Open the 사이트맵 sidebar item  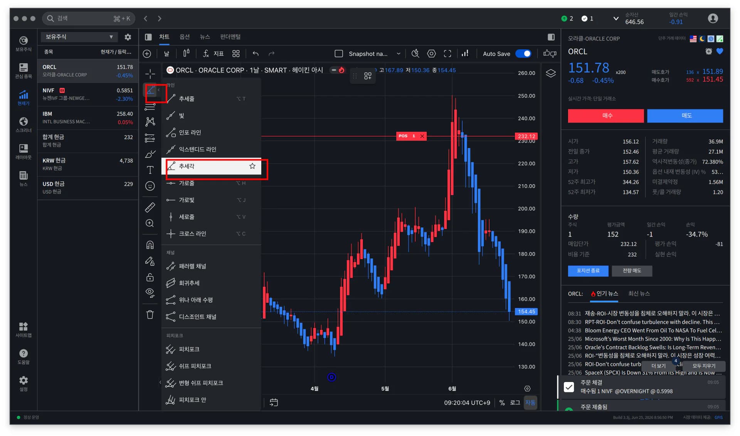pyautogui.click(x=24, y=330)
